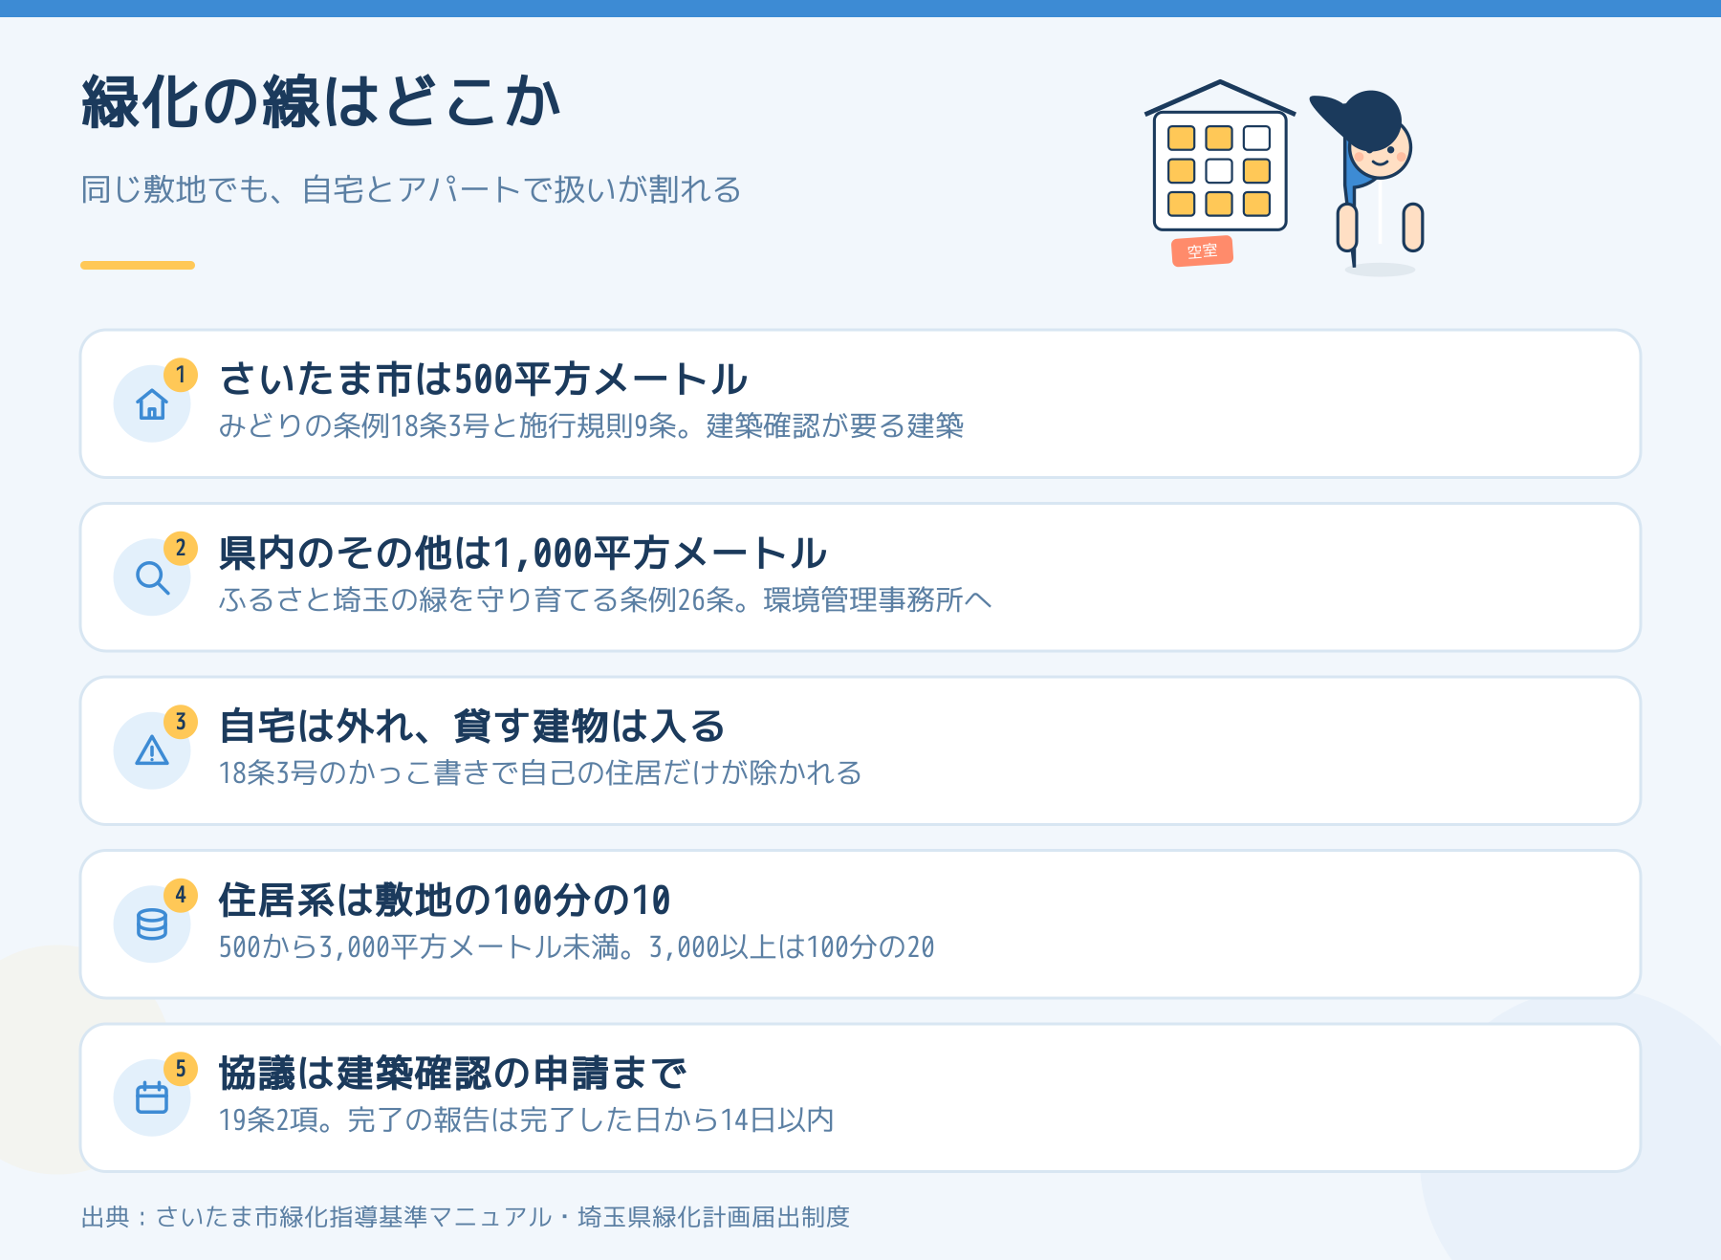This screenshot has height=1260, width=1721.
Task: Click the text 500から3,000平方メートル未満
Action: (420, 946)
